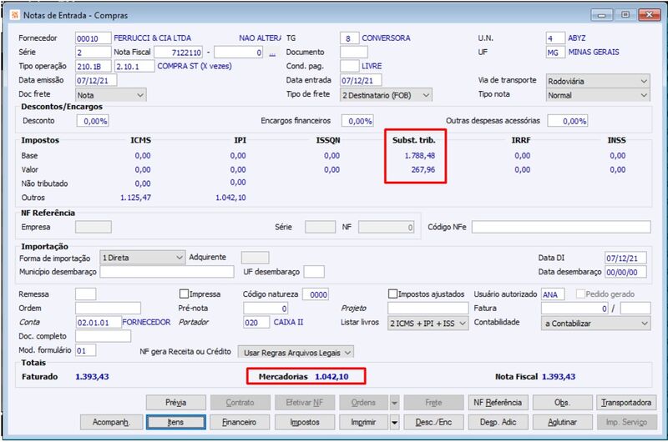The image size is (668, 442).
Task: Open the Financeiro button
Action: 240,423
